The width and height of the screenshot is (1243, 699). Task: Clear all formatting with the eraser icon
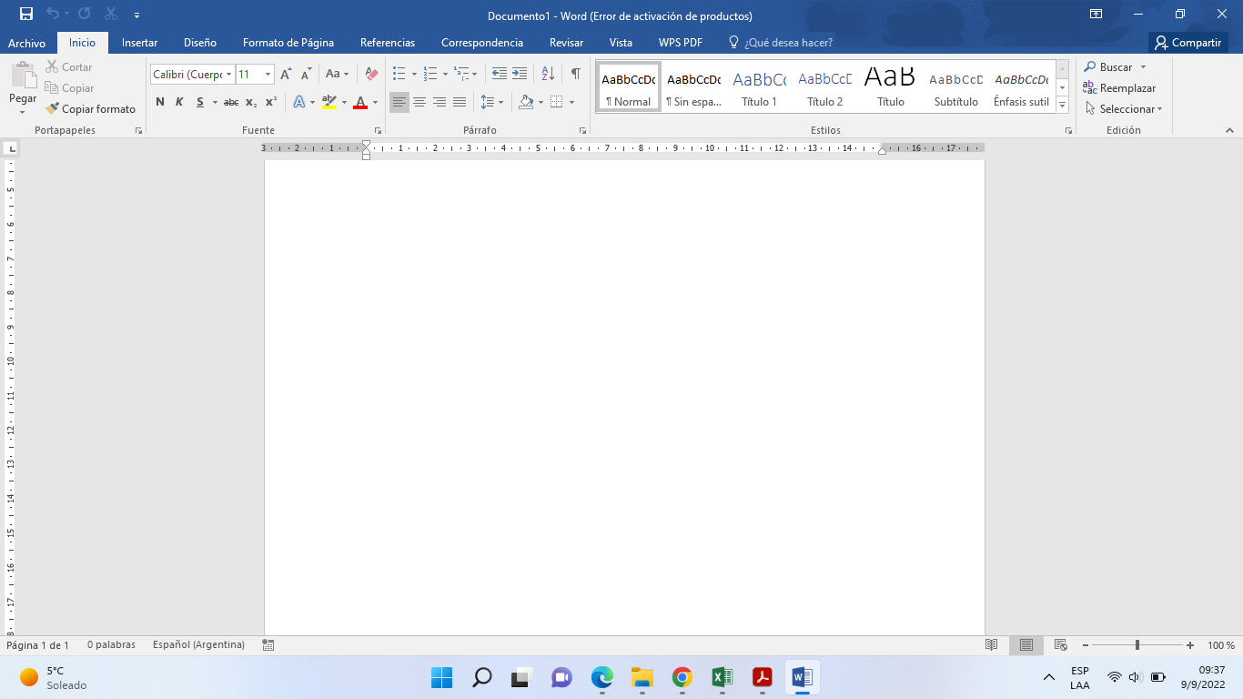point(370,74)
